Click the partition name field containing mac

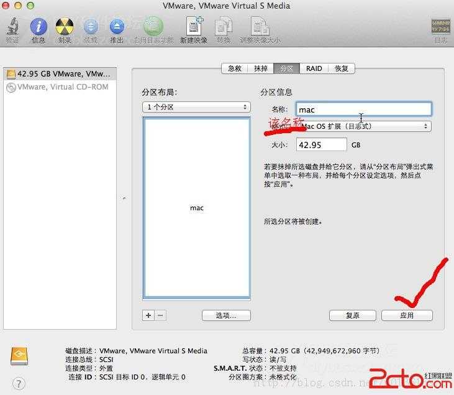click(363, 109)
